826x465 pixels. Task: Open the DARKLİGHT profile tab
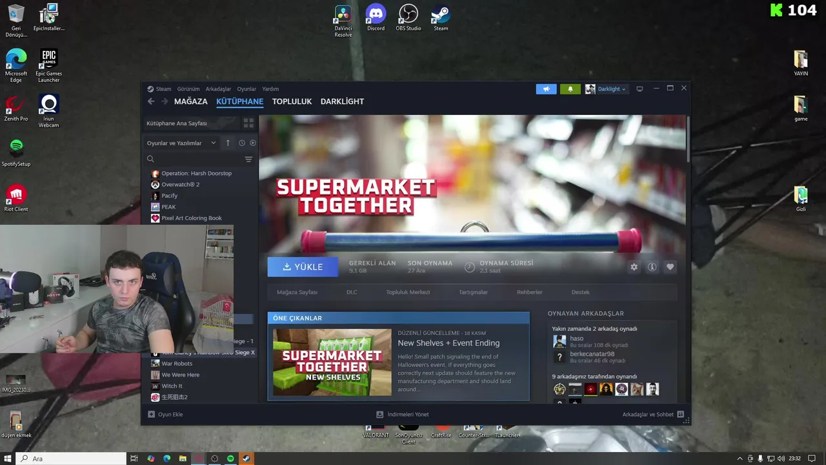coord(342,101)
